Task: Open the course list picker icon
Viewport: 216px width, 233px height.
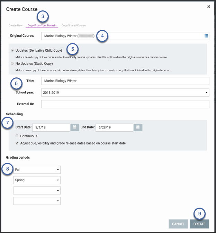Action: tap(206, 36)
